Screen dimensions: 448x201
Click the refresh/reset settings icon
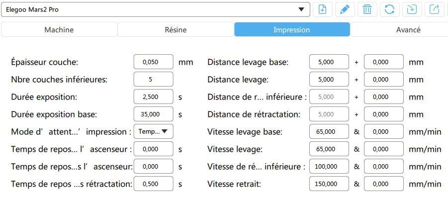point(389,9)
